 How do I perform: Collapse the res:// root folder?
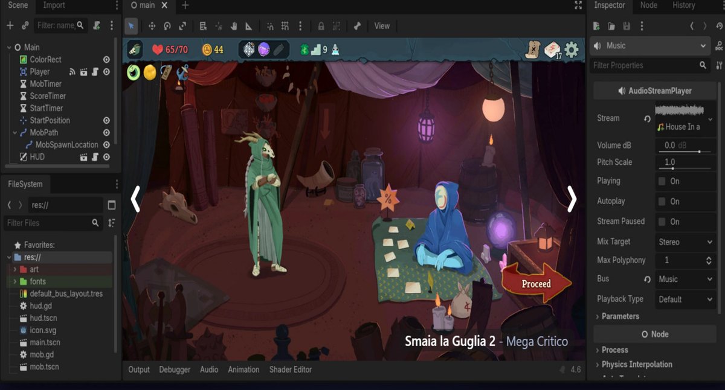coord(8,257)
